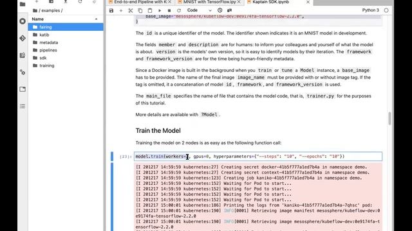Open the Commands palette sidebar icon

(23, 55)
